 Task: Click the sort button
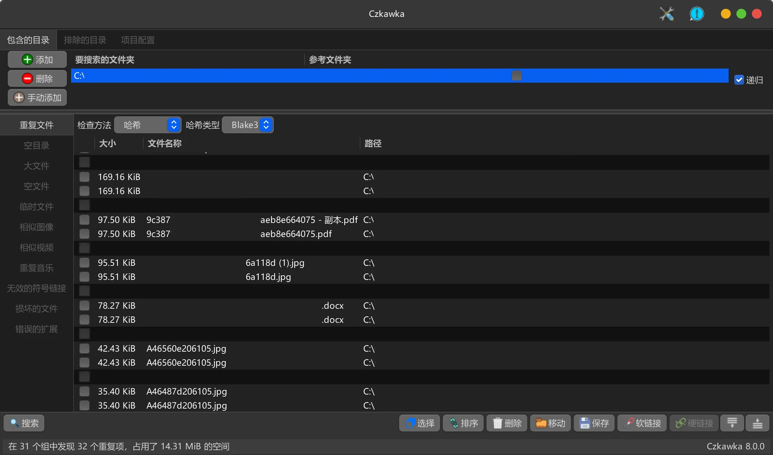pyautogui.click(x=463, y=423)
